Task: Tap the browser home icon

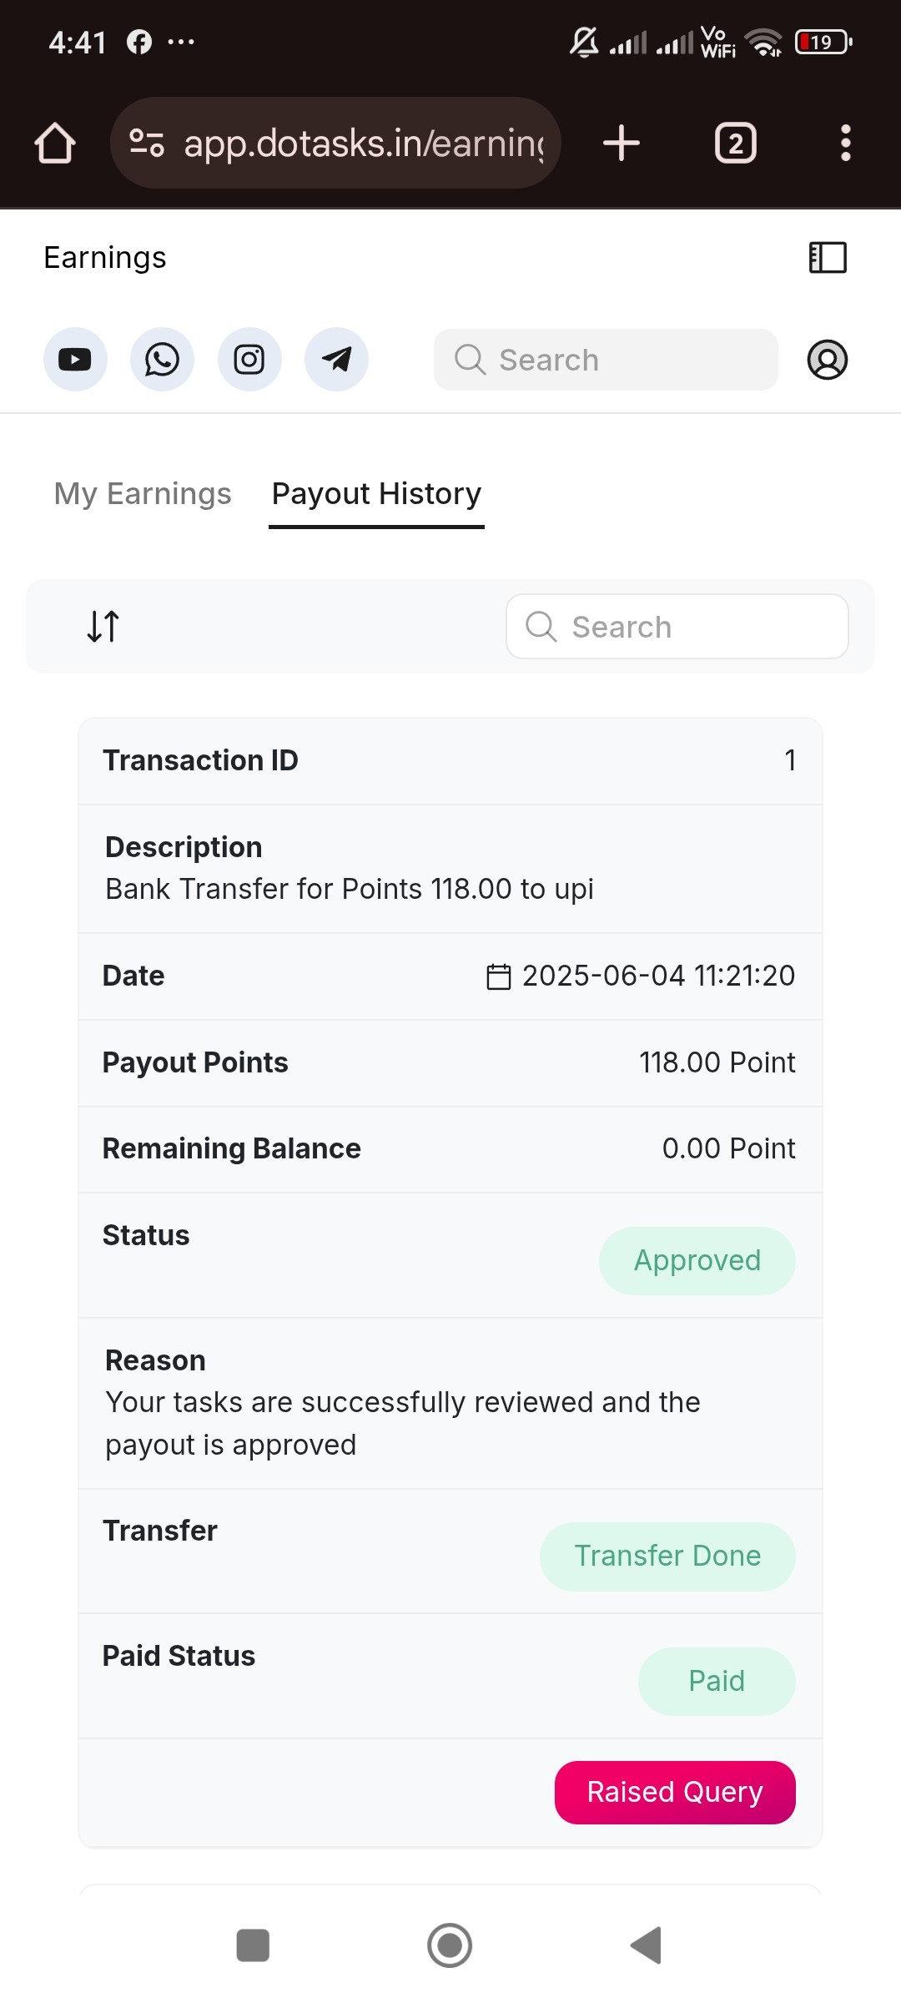Action: tap(55, 143)
